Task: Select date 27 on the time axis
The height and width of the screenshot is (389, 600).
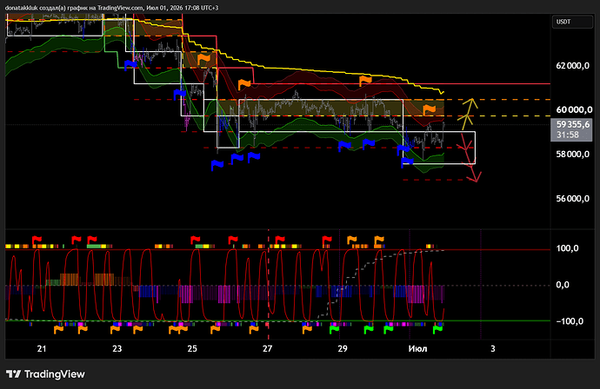Action: click(x=268, y=348)
